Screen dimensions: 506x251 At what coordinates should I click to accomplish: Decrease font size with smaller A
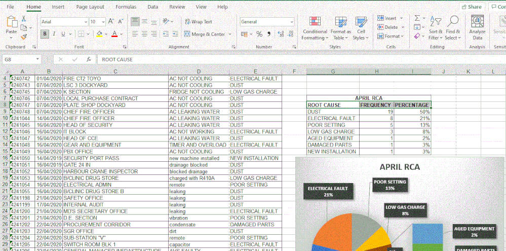pyautogui.click(x=121, y=22)
